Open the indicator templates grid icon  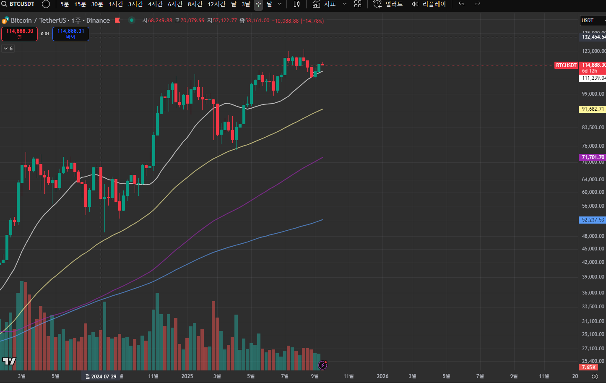[x=358, y=4]
